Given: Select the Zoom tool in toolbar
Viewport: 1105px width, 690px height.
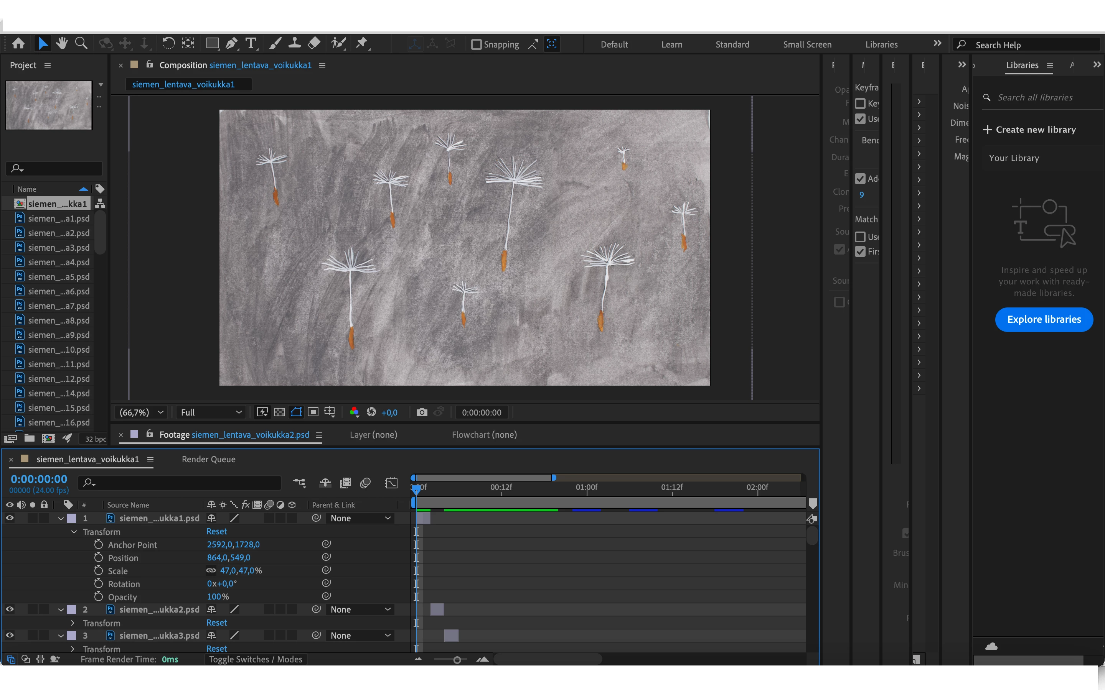Looking at the screenshot, I should [81, 44].
